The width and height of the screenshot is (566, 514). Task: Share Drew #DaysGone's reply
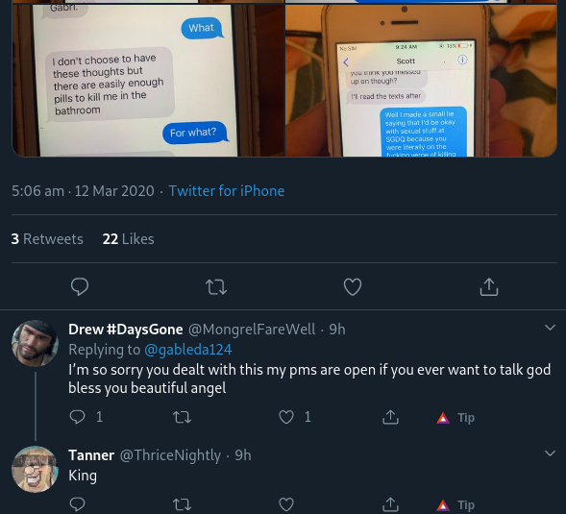coord(390,417)
